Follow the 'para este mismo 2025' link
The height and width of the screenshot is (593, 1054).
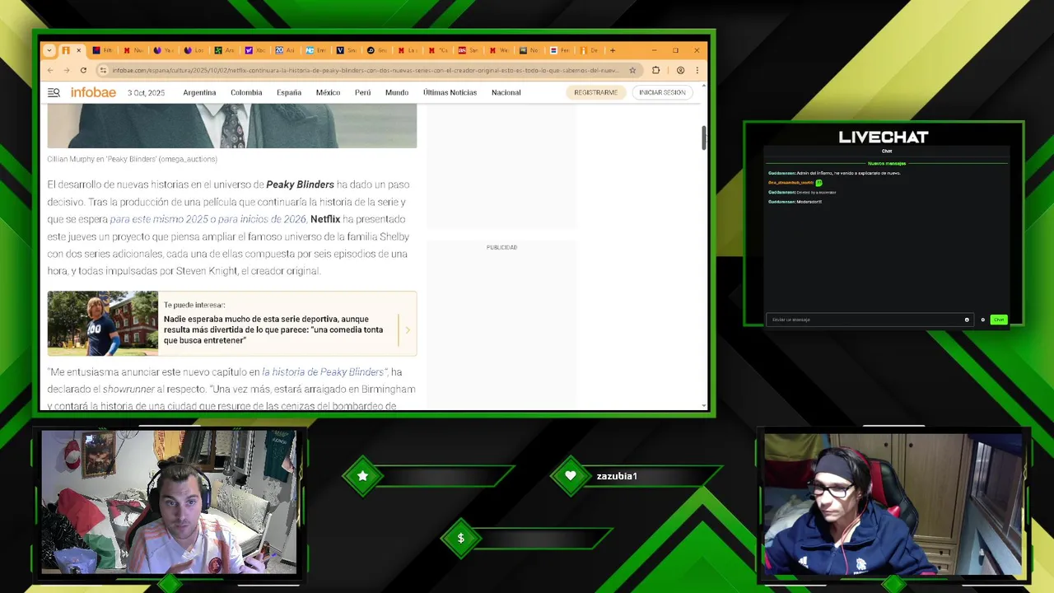tap(208, 219)
